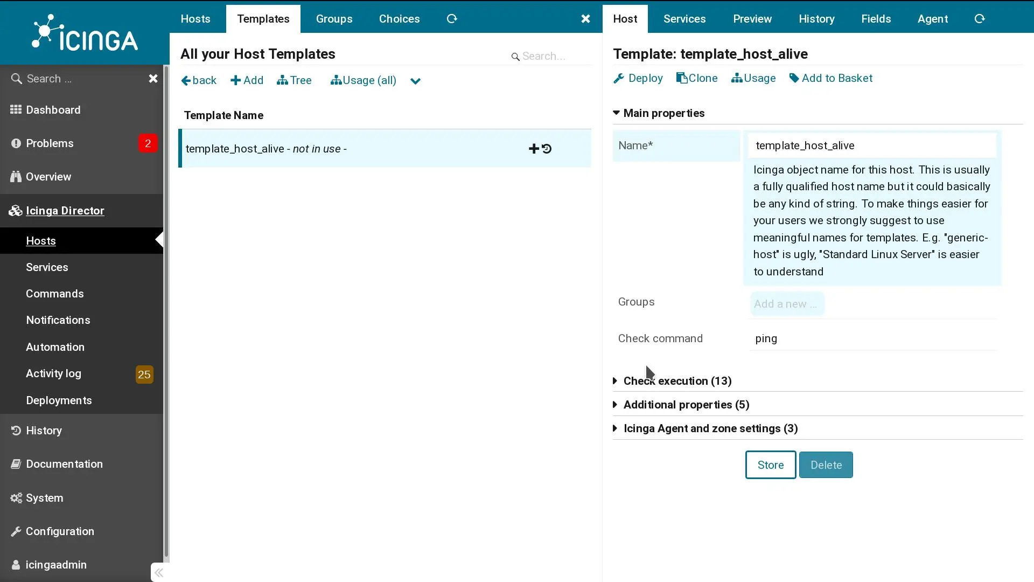Click the Icinga logo
The width and height of the screenshot is (1034, 582).
pos(85,32)
